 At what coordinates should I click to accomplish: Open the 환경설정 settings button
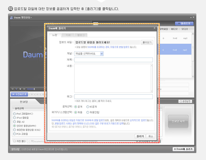click(x=185, y=101)
